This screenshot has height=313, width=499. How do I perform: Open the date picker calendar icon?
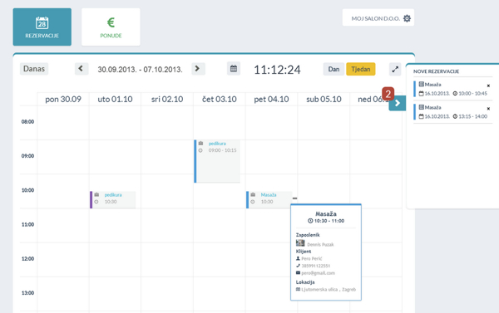234,69
